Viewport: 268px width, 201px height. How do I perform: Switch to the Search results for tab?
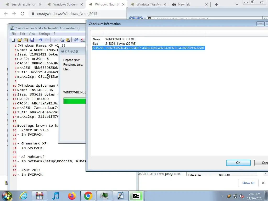tap(23, 4)
